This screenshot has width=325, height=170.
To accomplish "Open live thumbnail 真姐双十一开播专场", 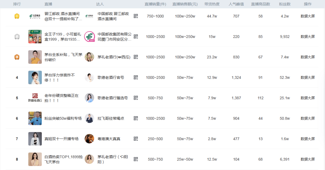I will point(35,139).
